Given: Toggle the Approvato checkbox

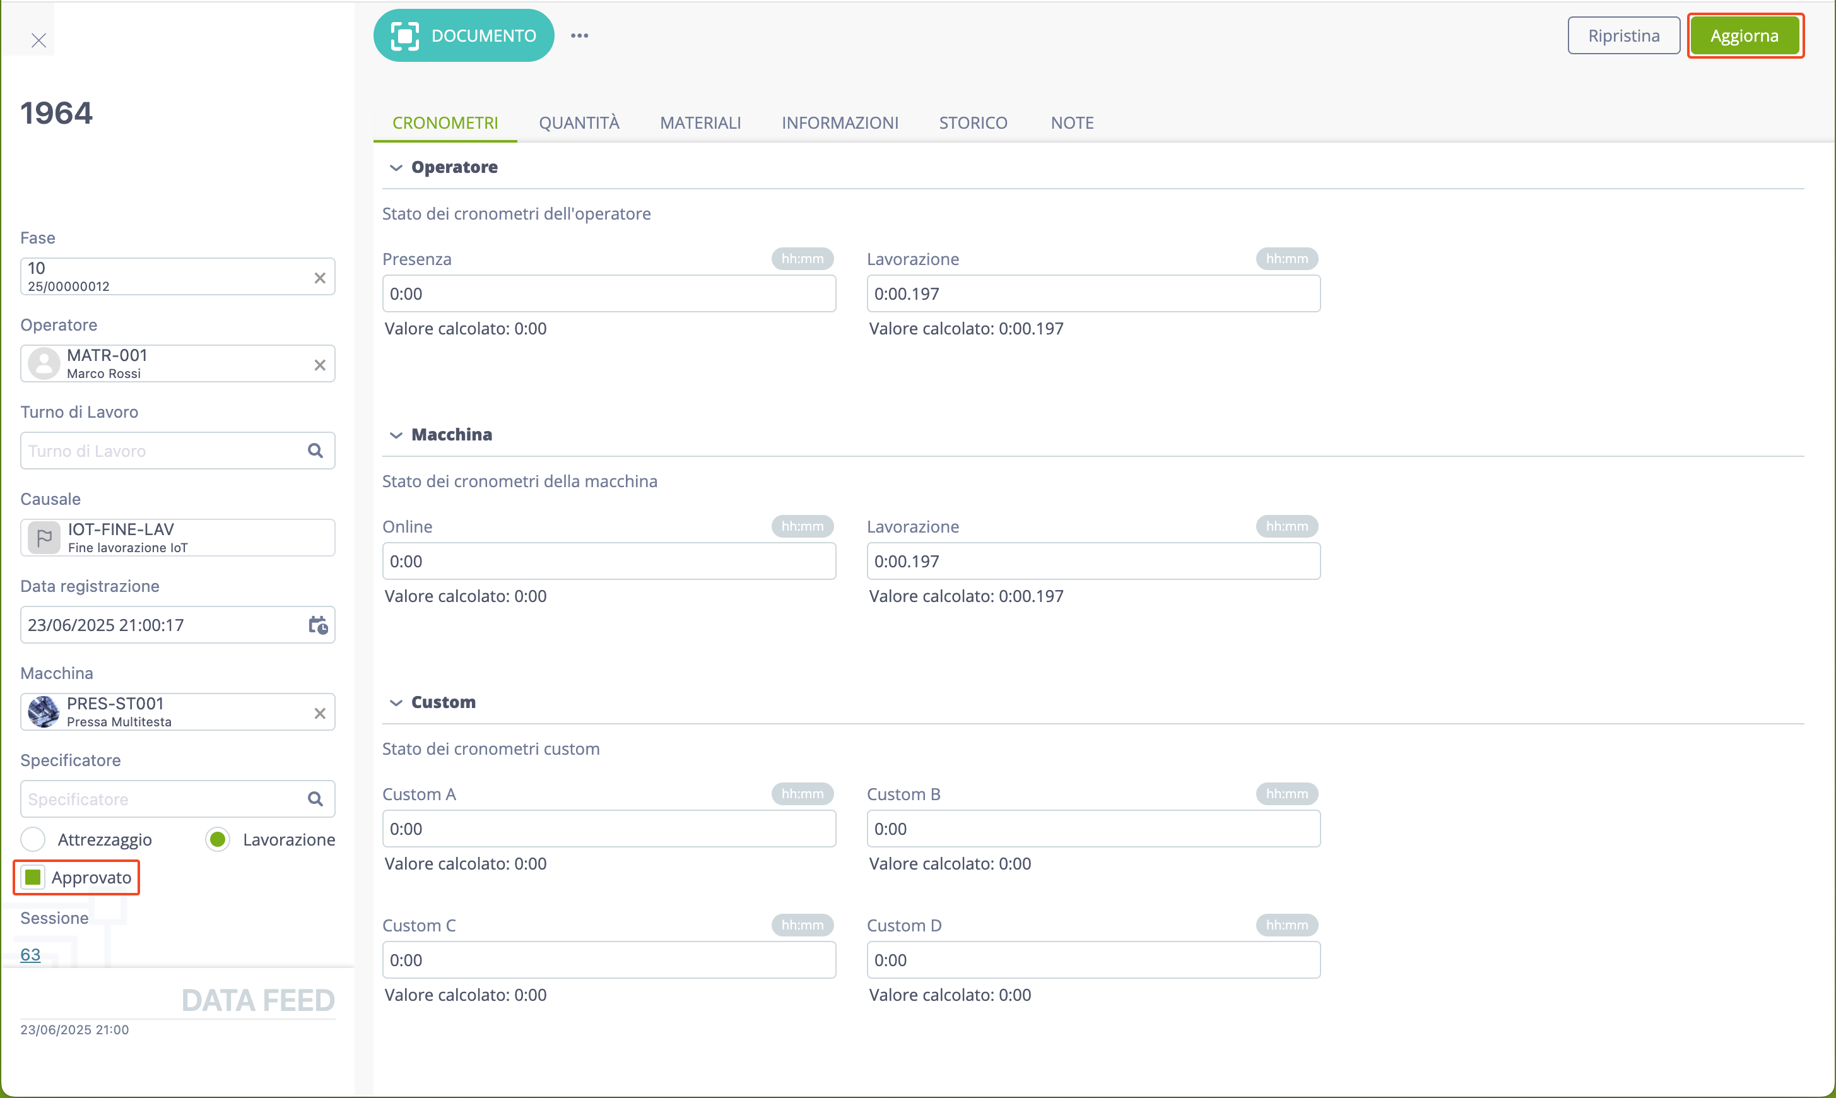Looking at the screenshot, I should pos(33,878).
